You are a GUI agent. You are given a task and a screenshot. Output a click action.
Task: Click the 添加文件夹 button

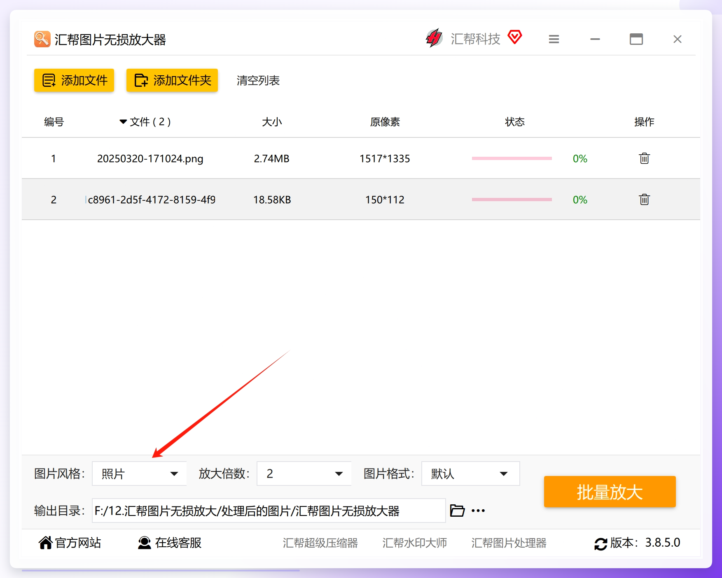(172, 80)
